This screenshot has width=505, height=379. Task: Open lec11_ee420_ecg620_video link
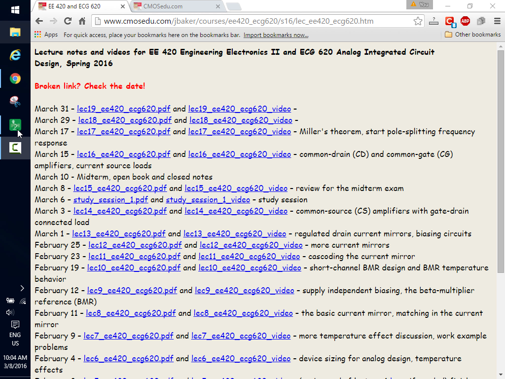pyautogui.click(x=249, y=257)
